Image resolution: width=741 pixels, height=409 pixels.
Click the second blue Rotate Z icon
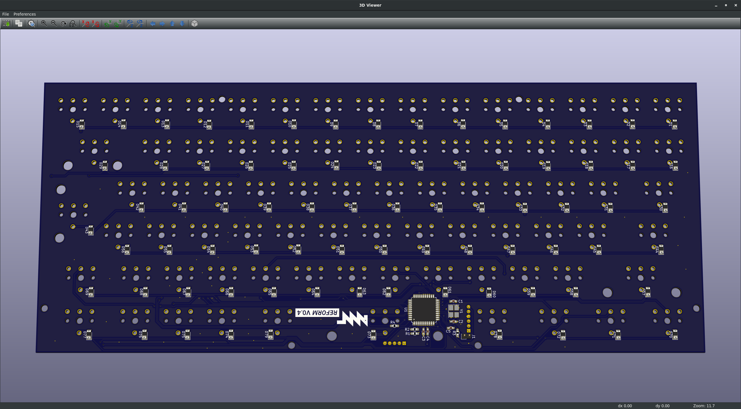pyautogui.click(x=140, y=23)
